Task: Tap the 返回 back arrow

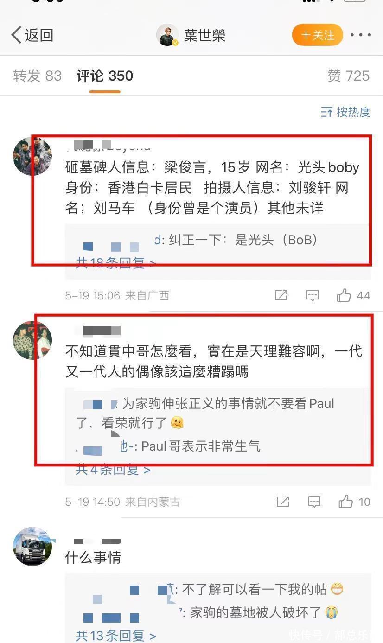Action: coord(17,35)
